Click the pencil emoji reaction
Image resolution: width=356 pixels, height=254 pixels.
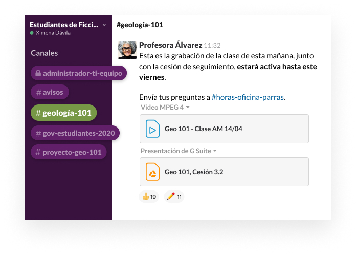click(x=174, y=197)
